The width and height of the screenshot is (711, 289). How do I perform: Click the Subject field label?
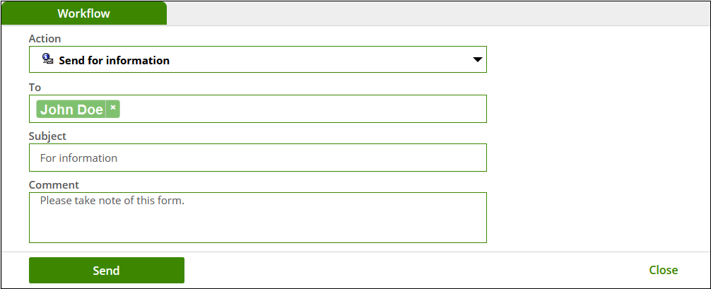click(47, 136)
